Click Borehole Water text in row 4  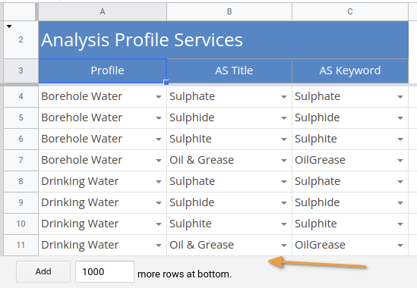(82, 96)
